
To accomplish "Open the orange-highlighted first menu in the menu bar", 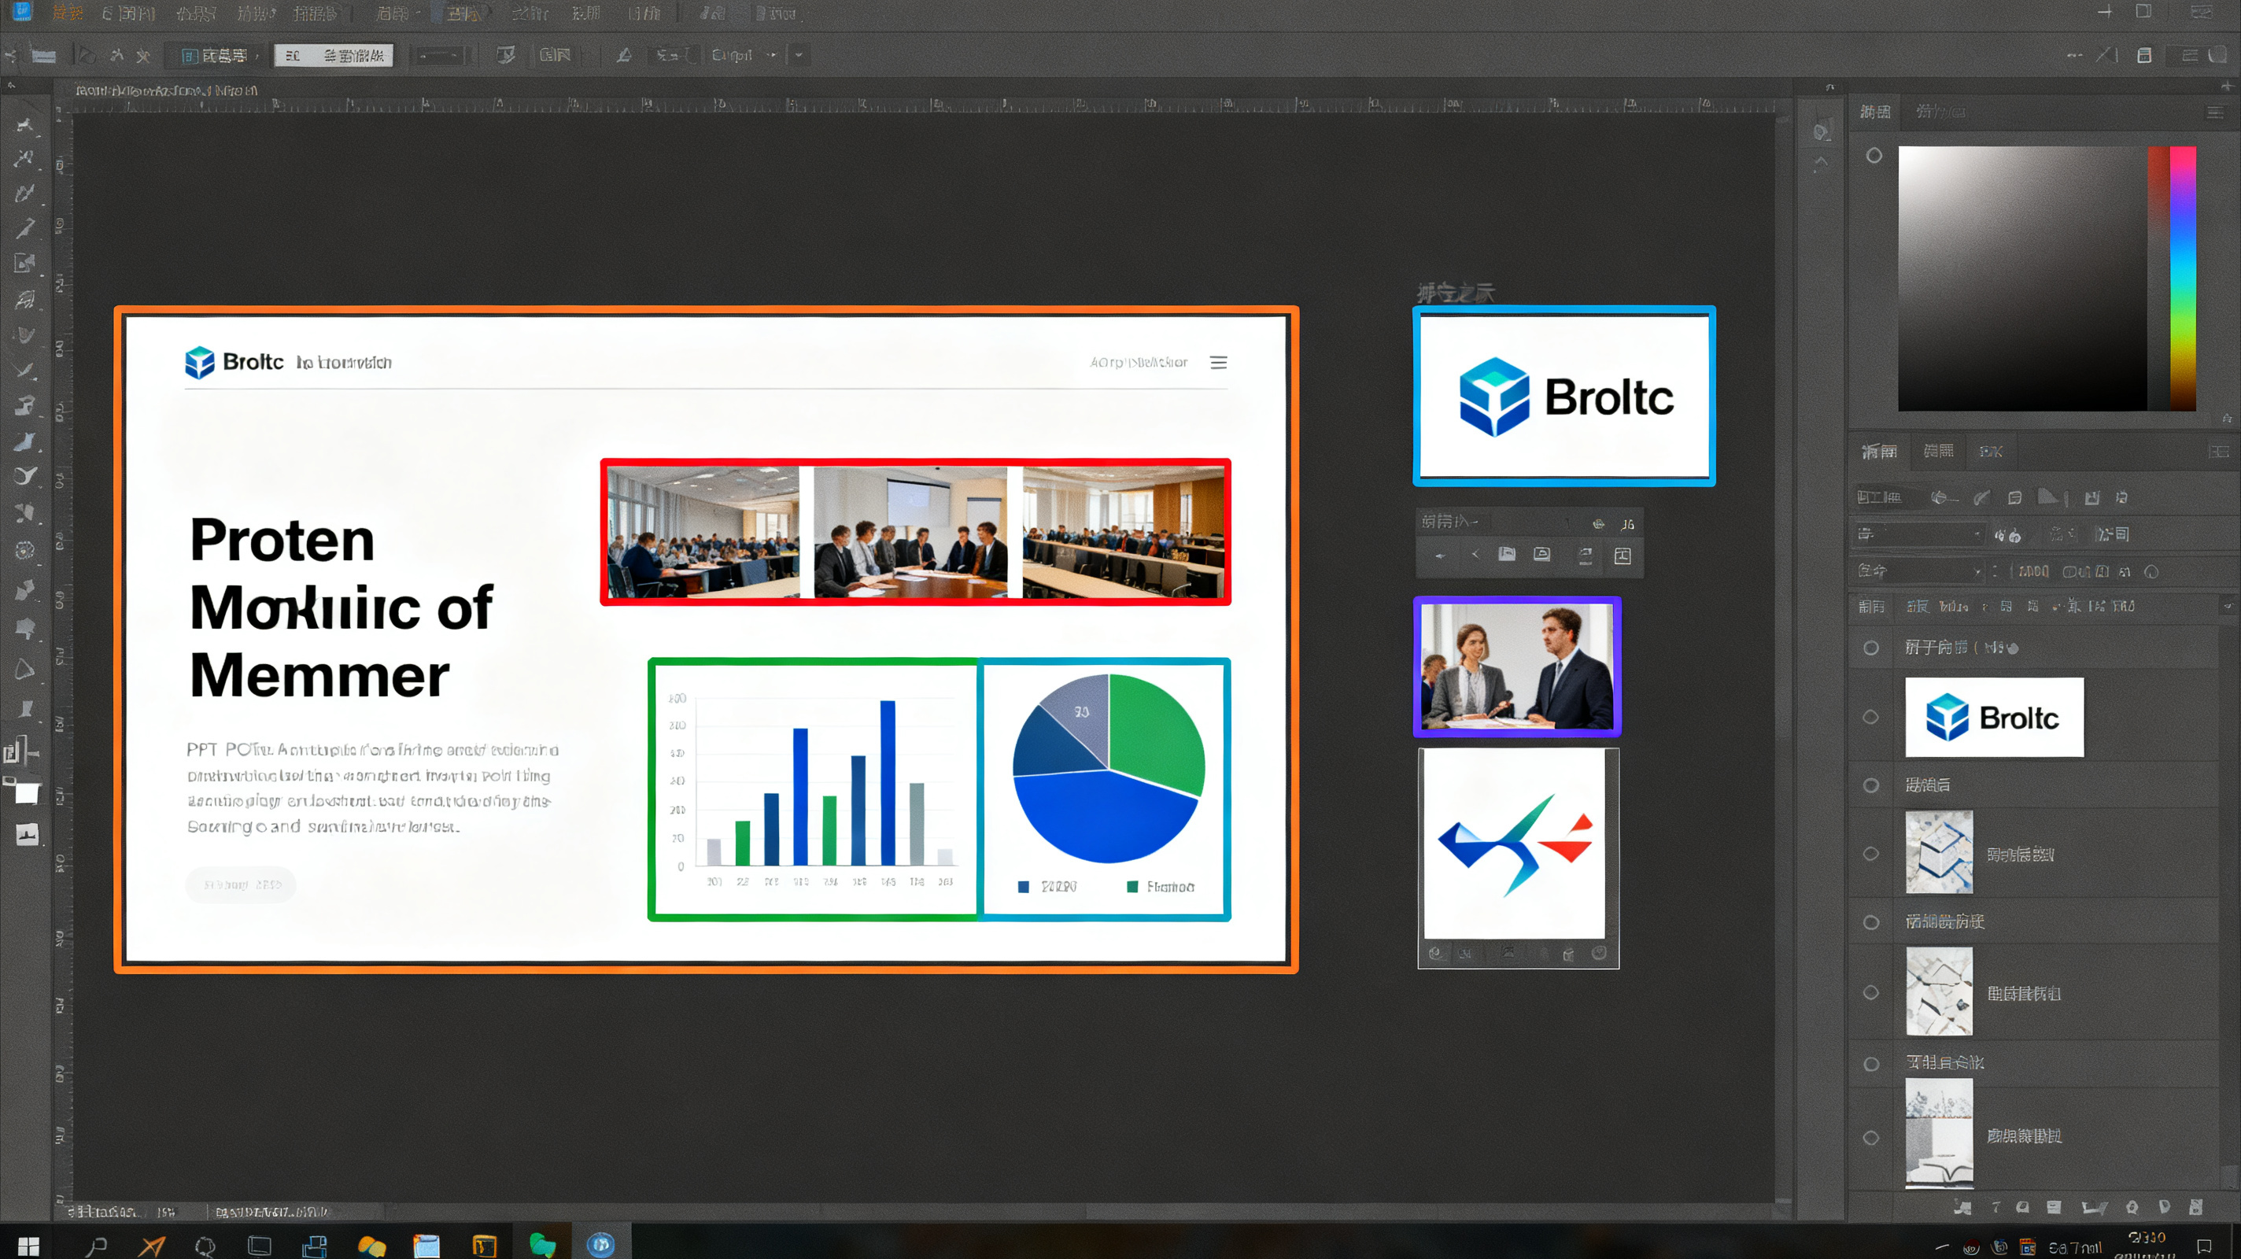I will coord(67,13).
